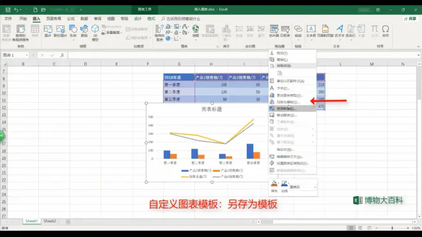
Task: Switch to the chart Design (设计) tab
Action: 138,19
